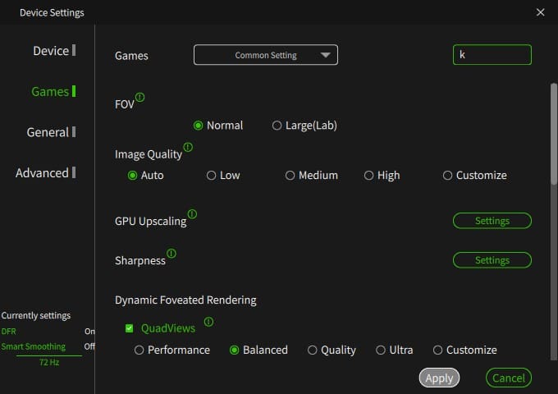Click the GPU Upscaling info icon
Viewport: 558px width, 394px height.
[192, 214]
